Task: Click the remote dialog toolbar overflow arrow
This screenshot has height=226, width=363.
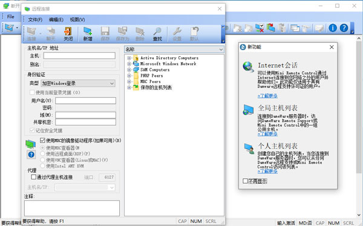Action: (x=223, y=41)
